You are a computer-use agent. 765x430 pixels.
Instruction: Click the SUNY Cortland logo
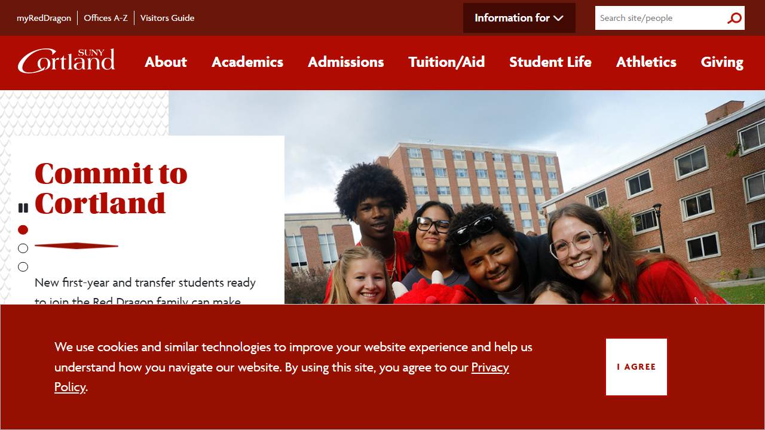pos(66,61)
